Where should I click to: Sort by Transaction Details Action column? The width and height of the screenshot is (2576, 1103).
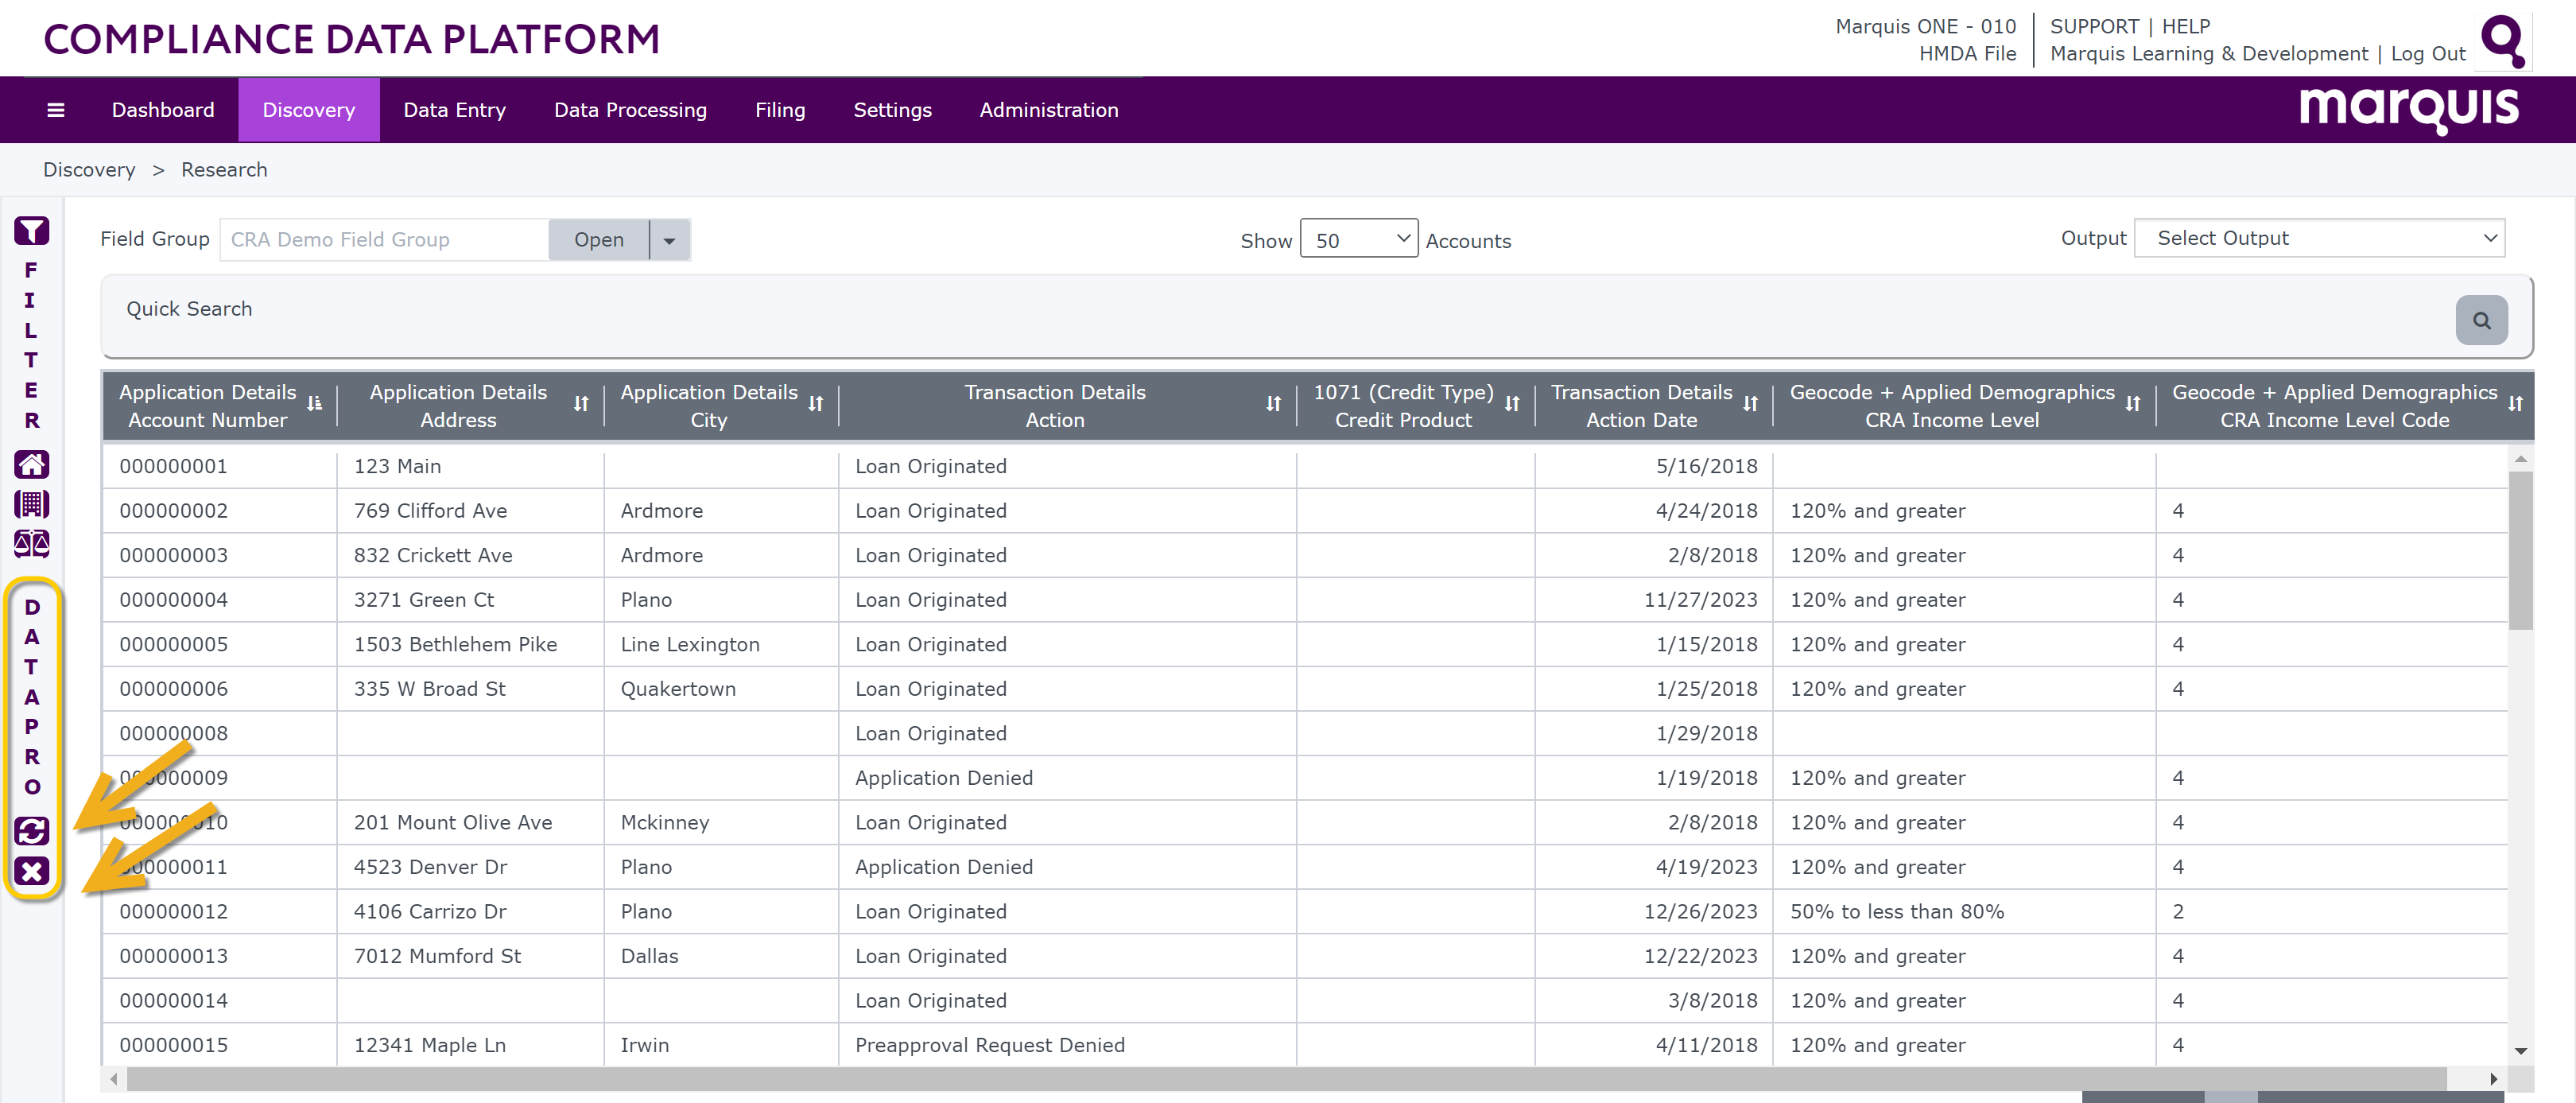point(1273,404)
